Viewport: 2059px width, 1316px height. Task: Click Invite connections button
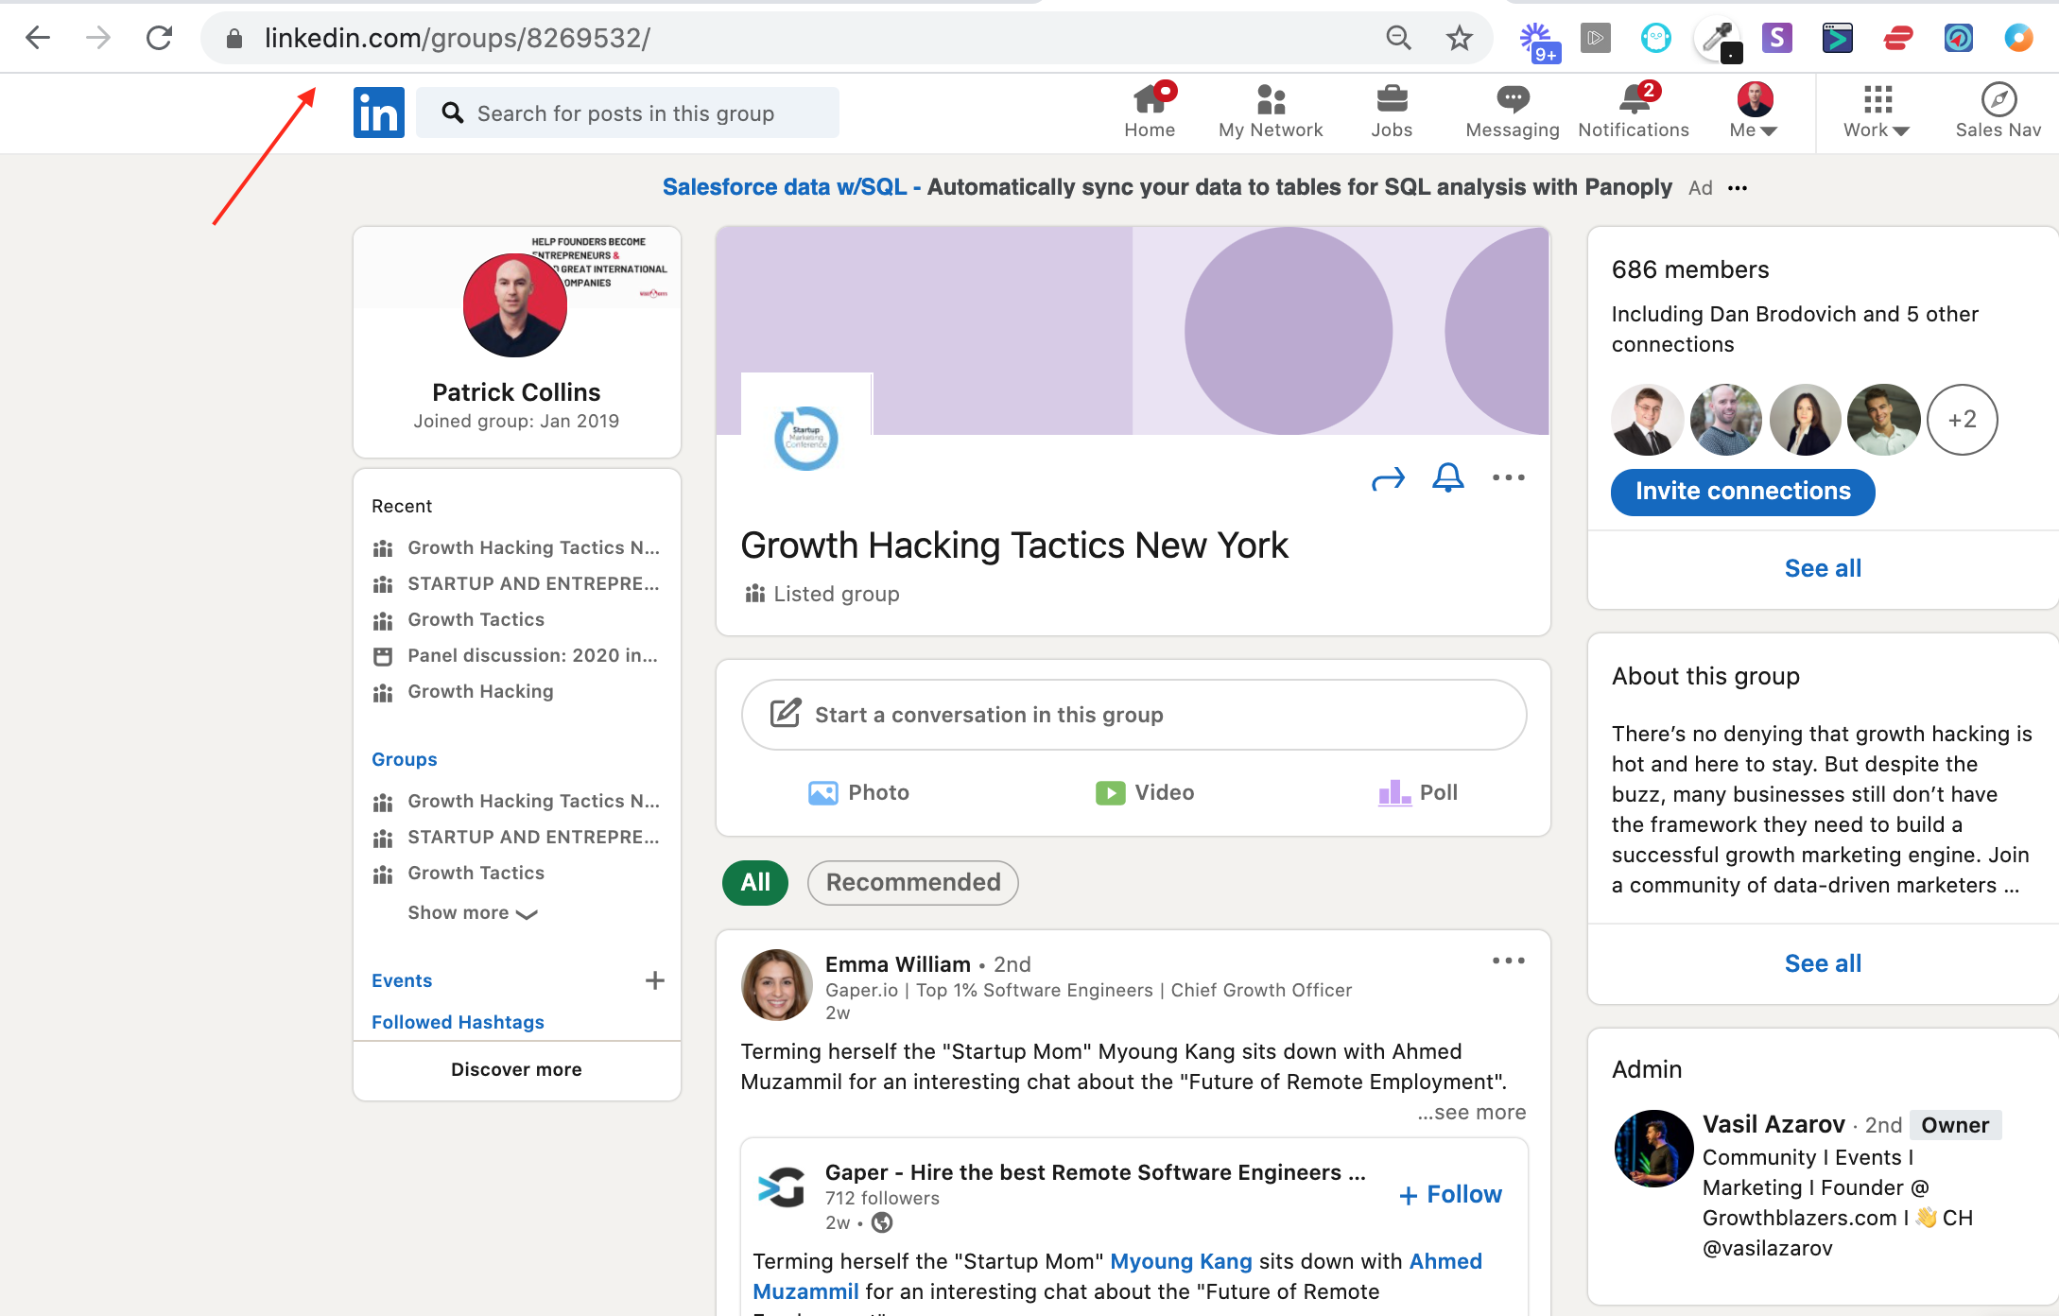click(x=1743, y=492)
